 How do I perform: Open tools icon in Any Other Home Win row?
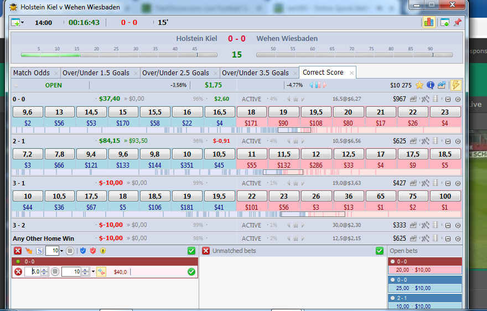point(425,239)
